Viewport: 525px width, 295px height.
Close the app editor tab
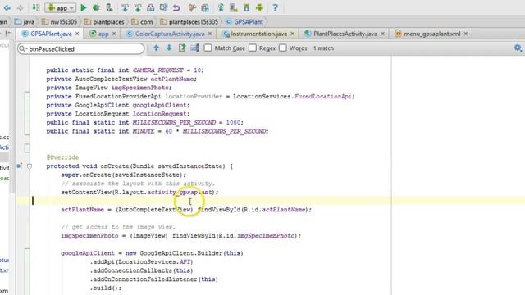[114, 34]
